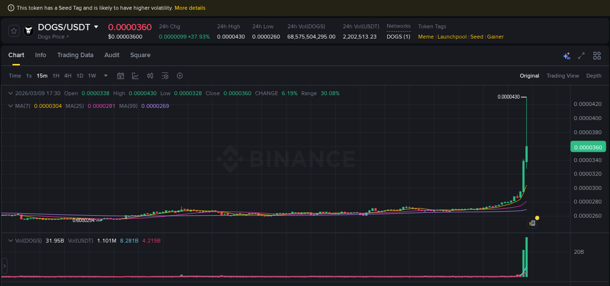The width and height of the screenshot is (610, 286).
Task: Switch to the Trading Data tab
Action: pyautogui.click(x=75, y=55)
